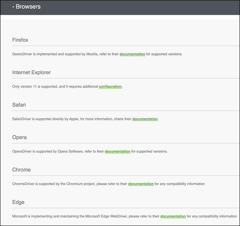Click the text 'Only version 11 is supported'
Image resolution: width=240 pixels, height=226 pixels.
pyautogui.click(x=36, y=87)
